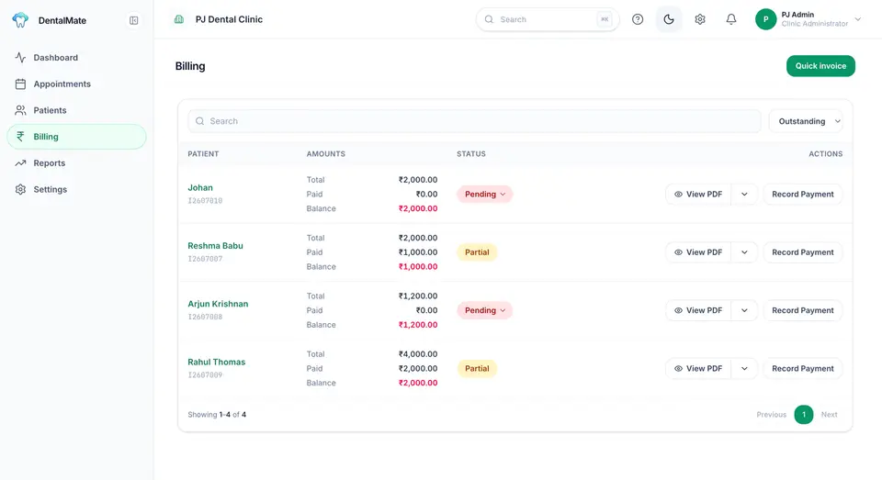882x480 pixels.
Task: Click Arjun Krishnan's balance ₹1,200.00 in red
Action: coord(418,325)
